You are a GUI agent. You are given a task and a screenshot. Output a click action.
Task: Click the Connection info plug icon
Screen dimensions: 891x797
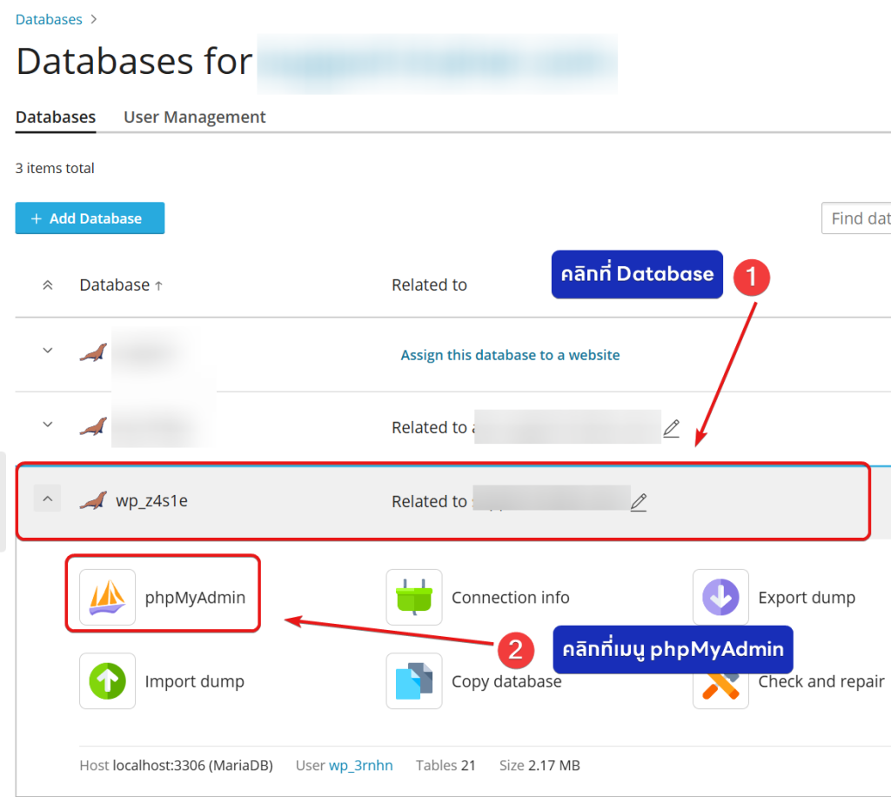[x=414, y=597]
